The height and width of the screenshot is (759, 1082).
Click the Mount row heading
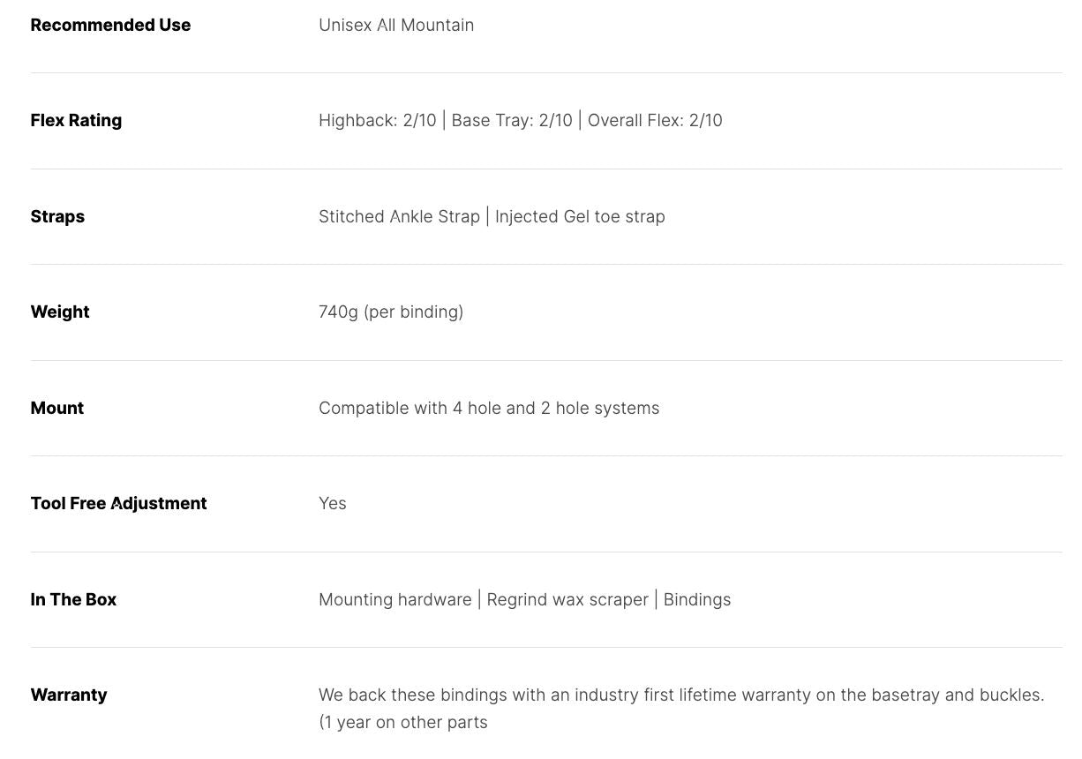[57, 408]
